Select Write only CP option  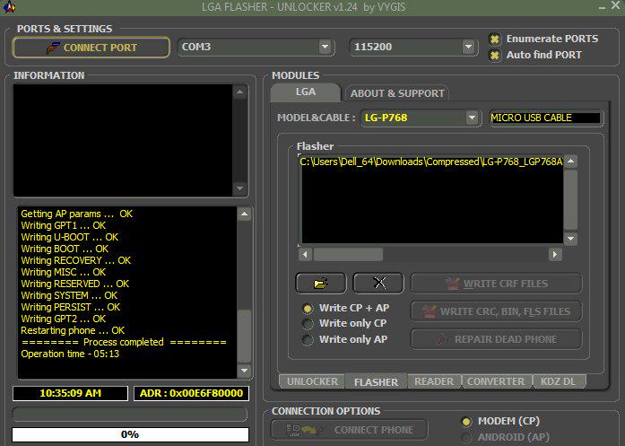coord(308,324)
